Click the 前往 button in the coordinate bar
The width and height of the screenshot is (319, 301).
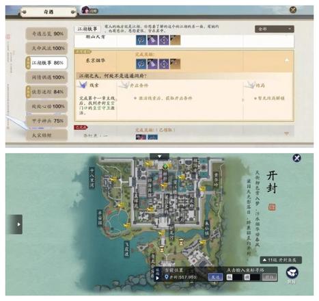(270, 277)
